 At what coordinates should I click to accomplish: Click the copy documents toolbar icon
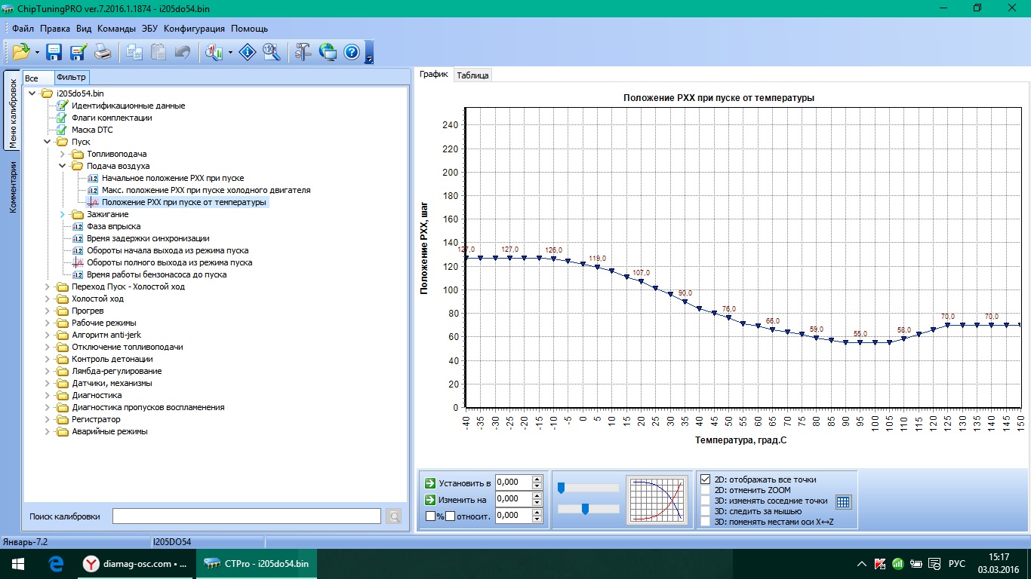point(134,52)
